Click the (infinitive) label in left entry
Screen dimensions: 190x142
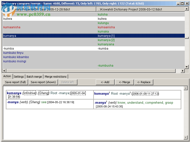click(30, 93)
